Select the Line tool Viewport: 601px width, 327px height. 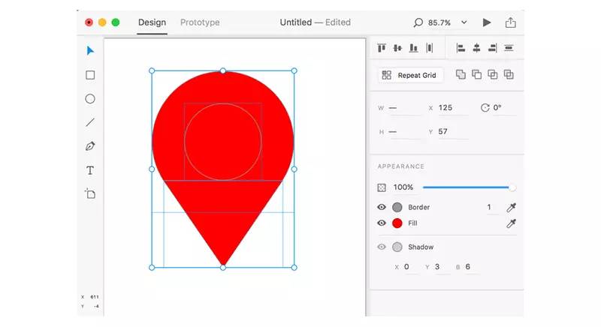(90, 122)
